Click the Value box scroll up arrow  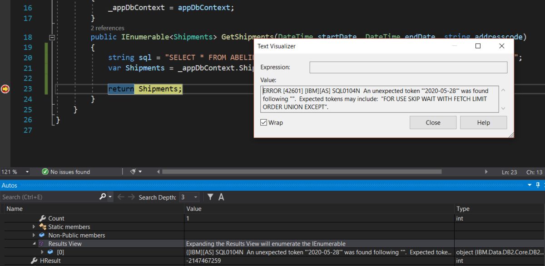503,90
